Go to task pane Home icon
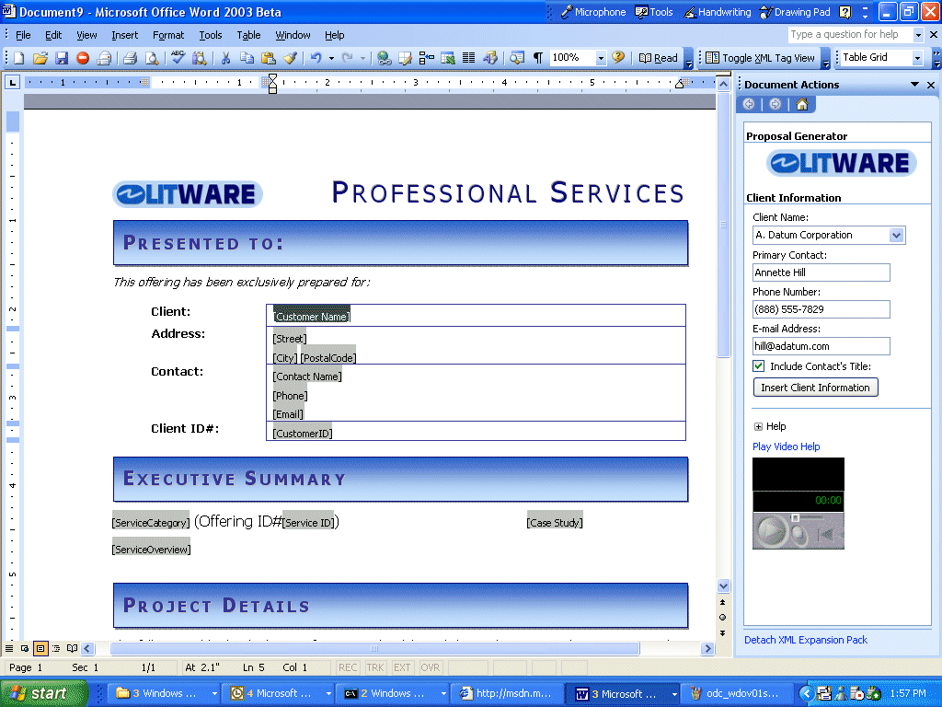 802,105
